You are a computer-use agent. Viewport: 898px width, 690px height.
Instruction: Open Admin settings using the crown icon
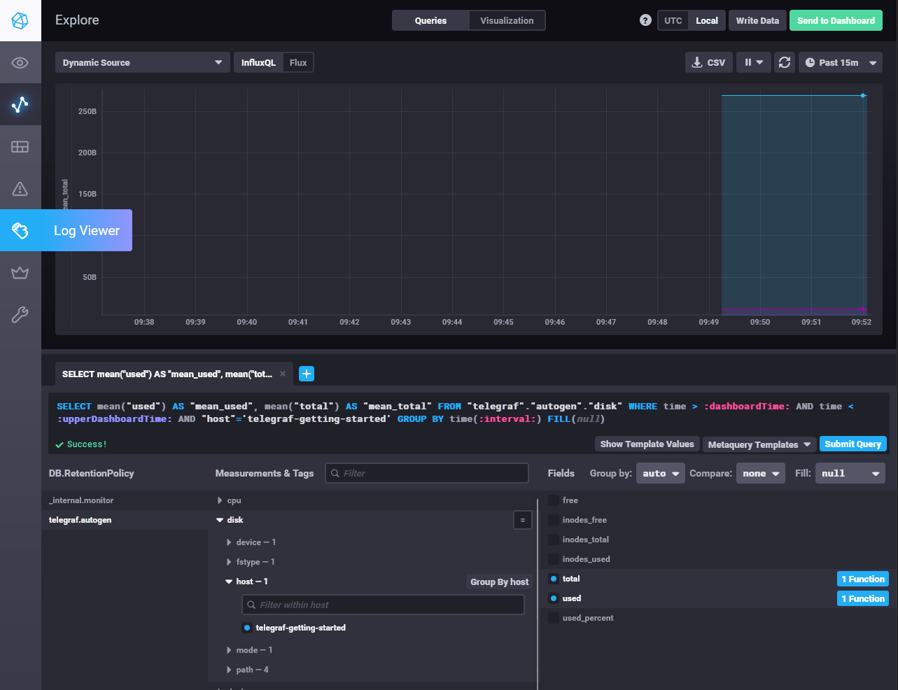tap(20, 273)
